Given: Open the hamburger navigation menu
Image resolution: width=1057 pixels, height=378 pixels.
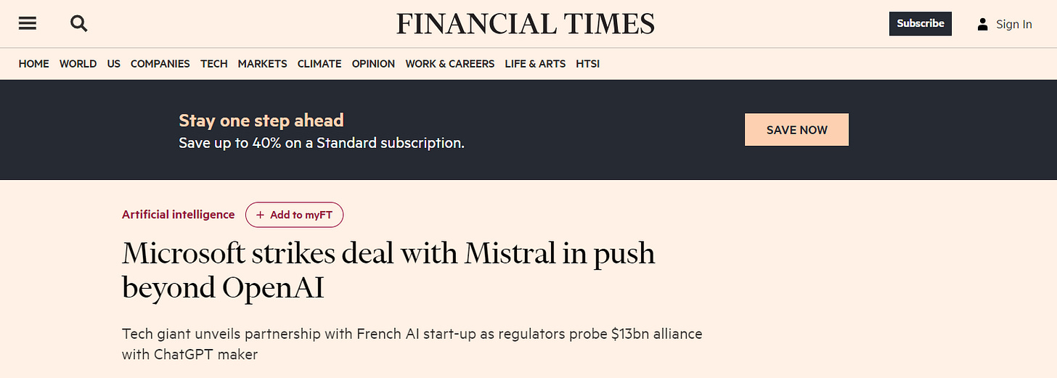Looking at the screenshot, I should pyautogui.click(x=28, y=23).
